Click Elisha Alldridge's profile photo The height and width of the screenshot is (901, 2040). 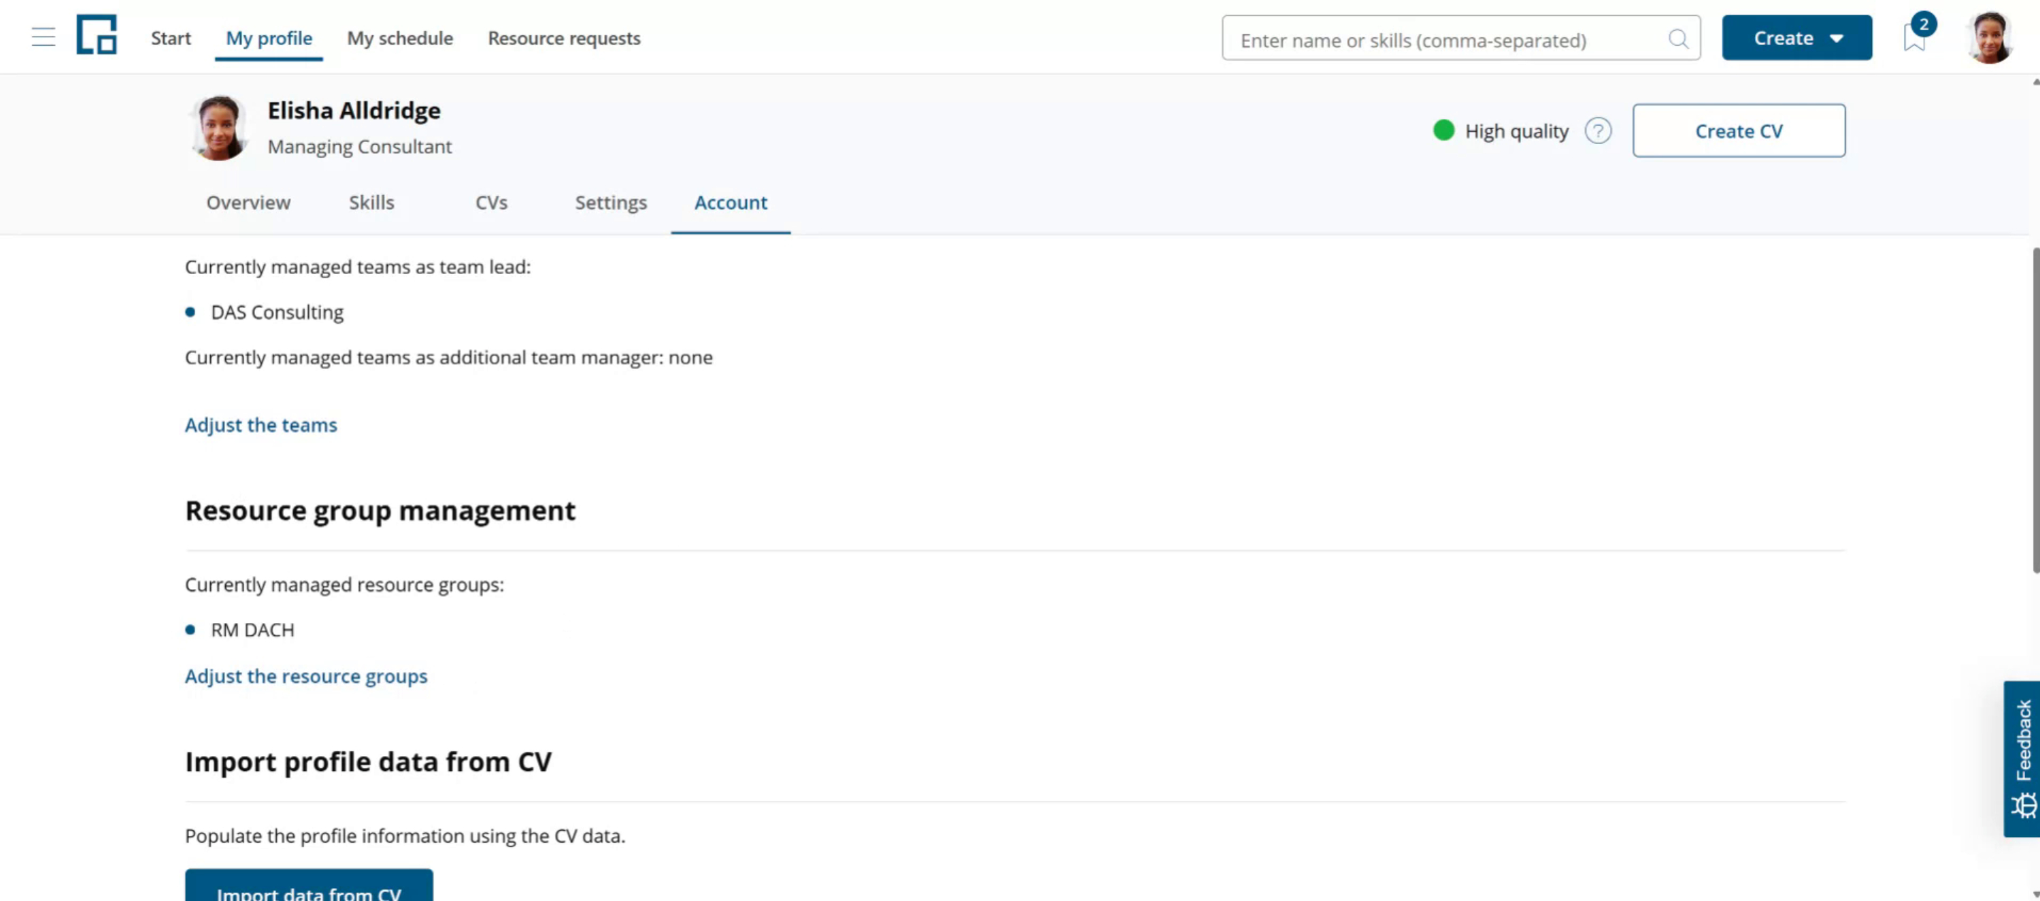(219, 127)
